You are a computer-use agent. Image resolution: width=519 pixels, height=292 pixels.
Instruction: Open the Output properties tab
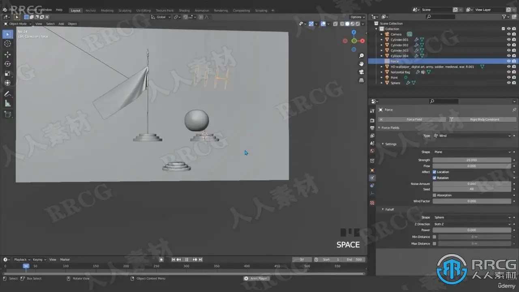[x=372, y=128]
